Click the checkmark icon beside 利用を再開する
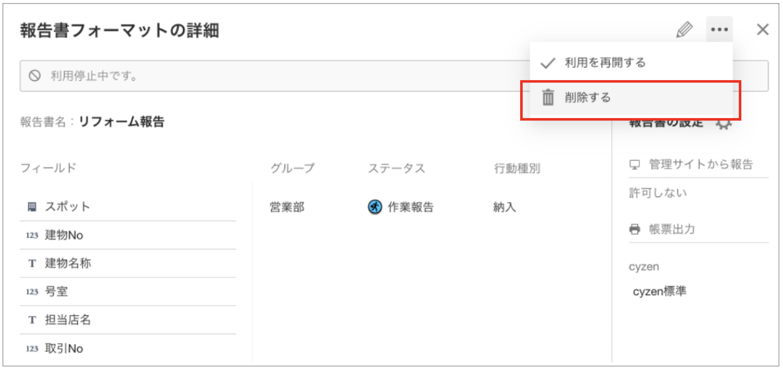 [x=548, y=63]
